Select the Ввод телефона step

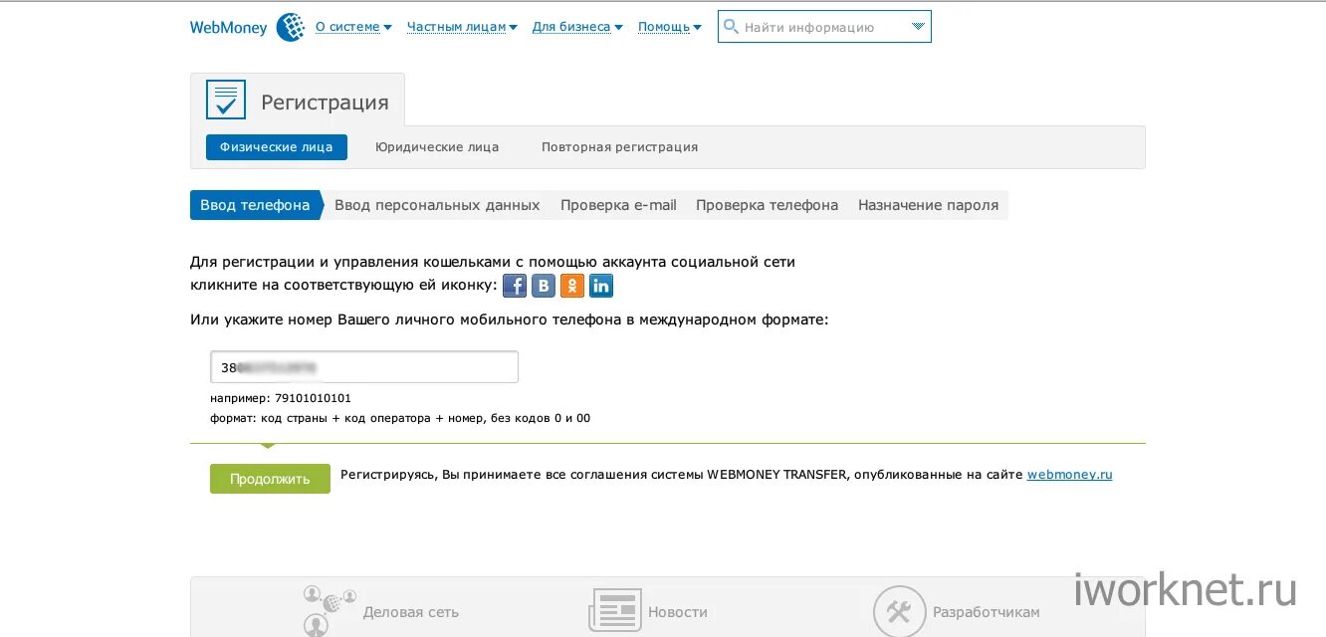255,205
